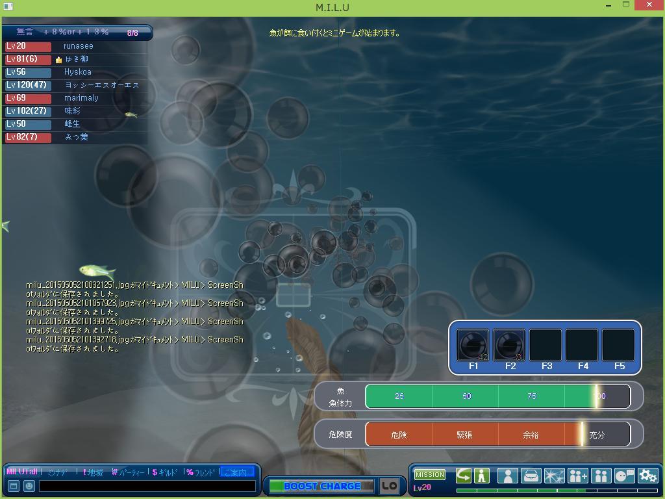Open the MISSION panel
Viewport: 665px width, 499px height.
pyautogui.click(x=430, y=475)
